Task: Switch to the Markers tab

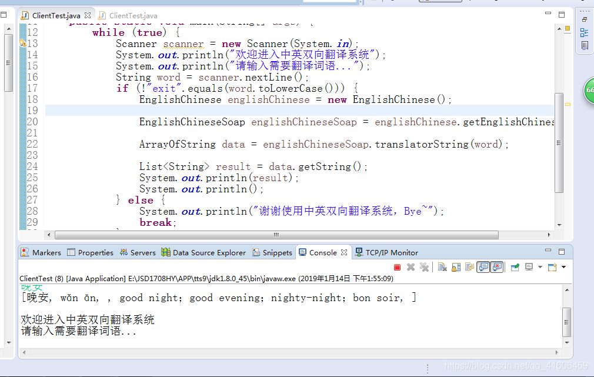Action: tap(41, 252)
